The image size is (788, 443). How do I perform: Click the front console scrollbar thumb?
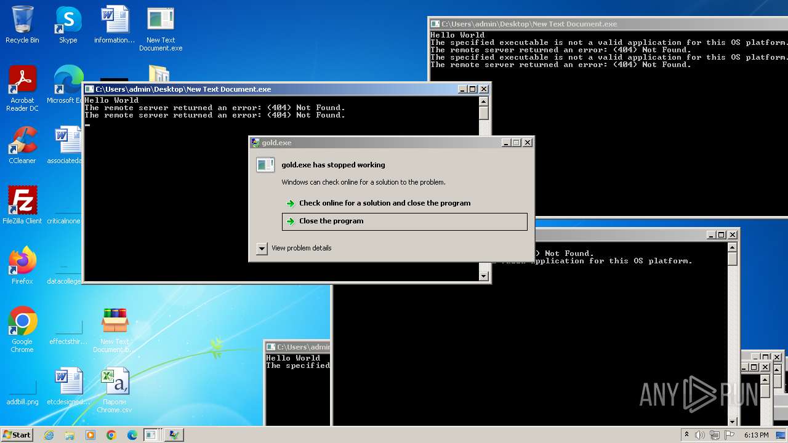[x=483, y=113]
